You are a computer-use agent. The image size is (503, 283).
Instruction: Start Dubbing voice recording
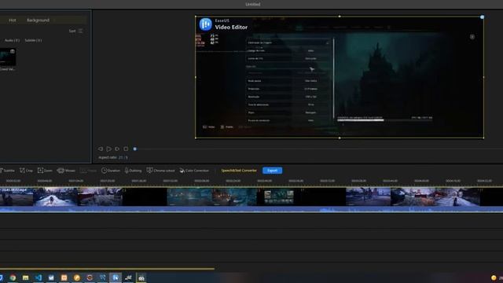click(133, 171)
